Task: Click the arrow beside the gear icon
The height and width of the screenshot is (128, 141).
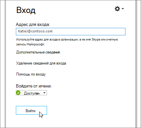Action: pyautogui.click(x=123, y=8)
